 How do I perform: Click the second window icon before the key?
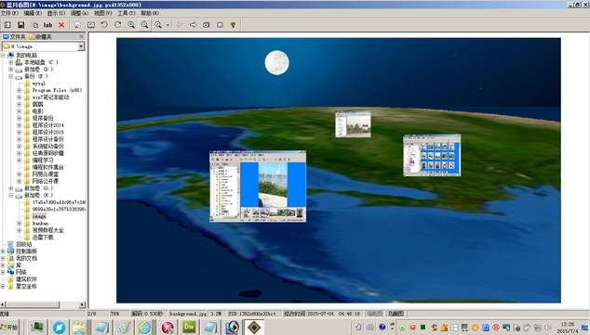[220, 25]
